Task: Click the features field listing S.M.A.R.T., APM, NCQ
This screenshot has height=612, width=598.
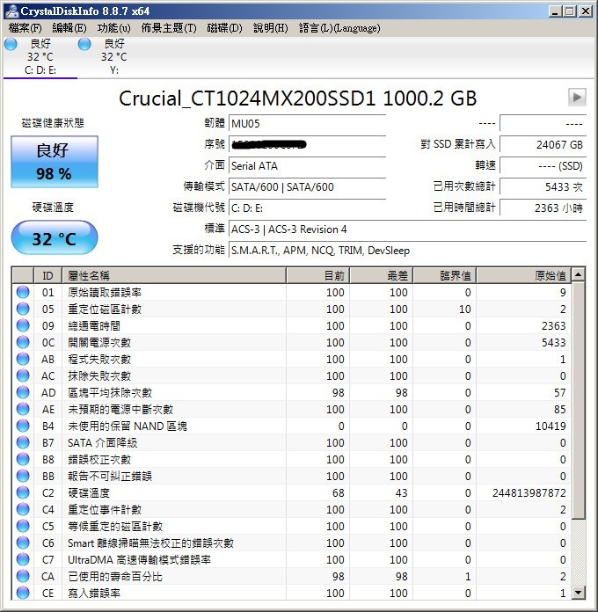Action: pyautogui.click(x=407, y=251)
